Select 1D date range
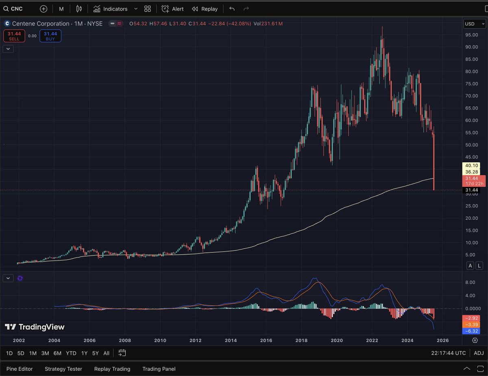This screenshot has height=376, width=488. (x=9, y=353)
